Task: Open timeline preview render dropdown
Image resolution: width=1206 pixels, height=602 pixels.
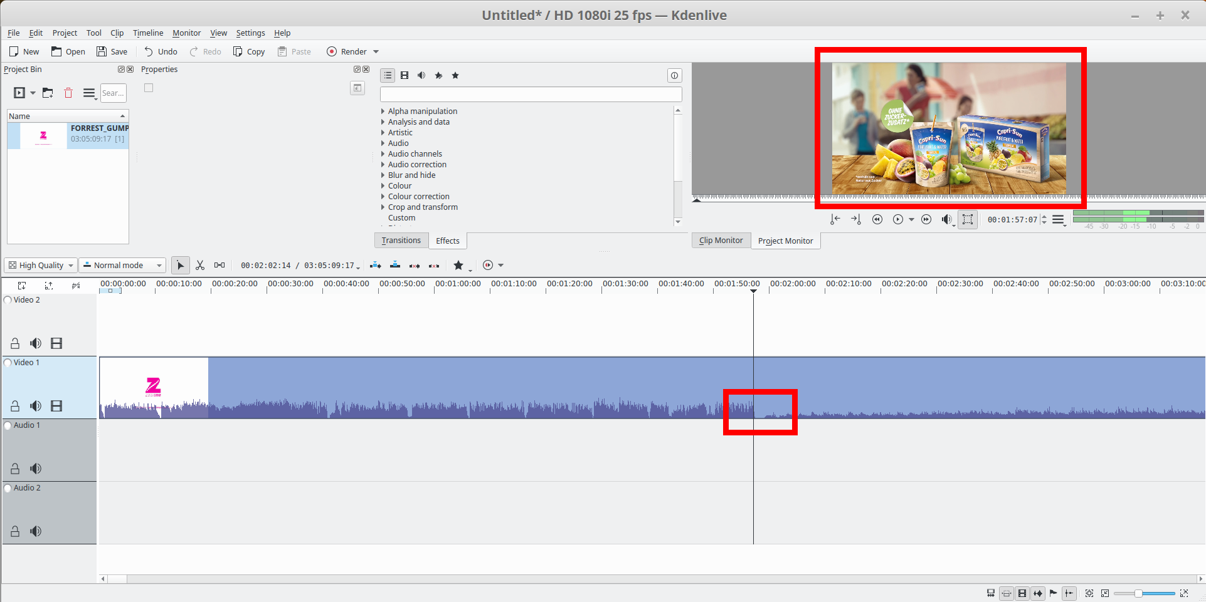Action: 500,266
